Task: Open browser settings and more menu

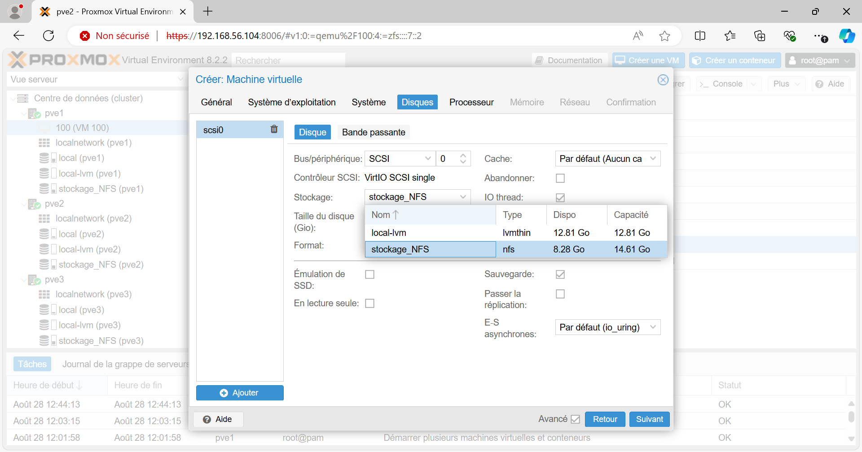Action: [x=820, y=36]
